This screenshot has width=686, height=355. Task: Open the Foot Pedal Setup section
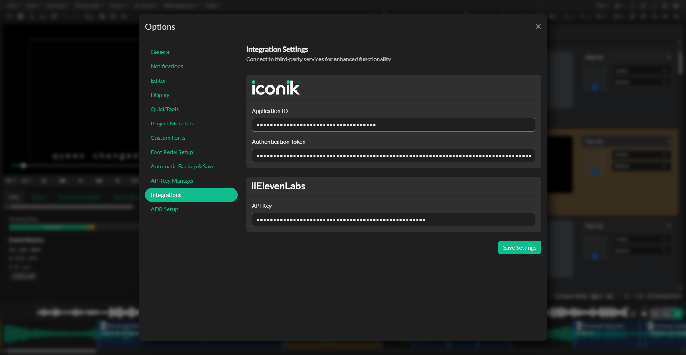[172, 152]
